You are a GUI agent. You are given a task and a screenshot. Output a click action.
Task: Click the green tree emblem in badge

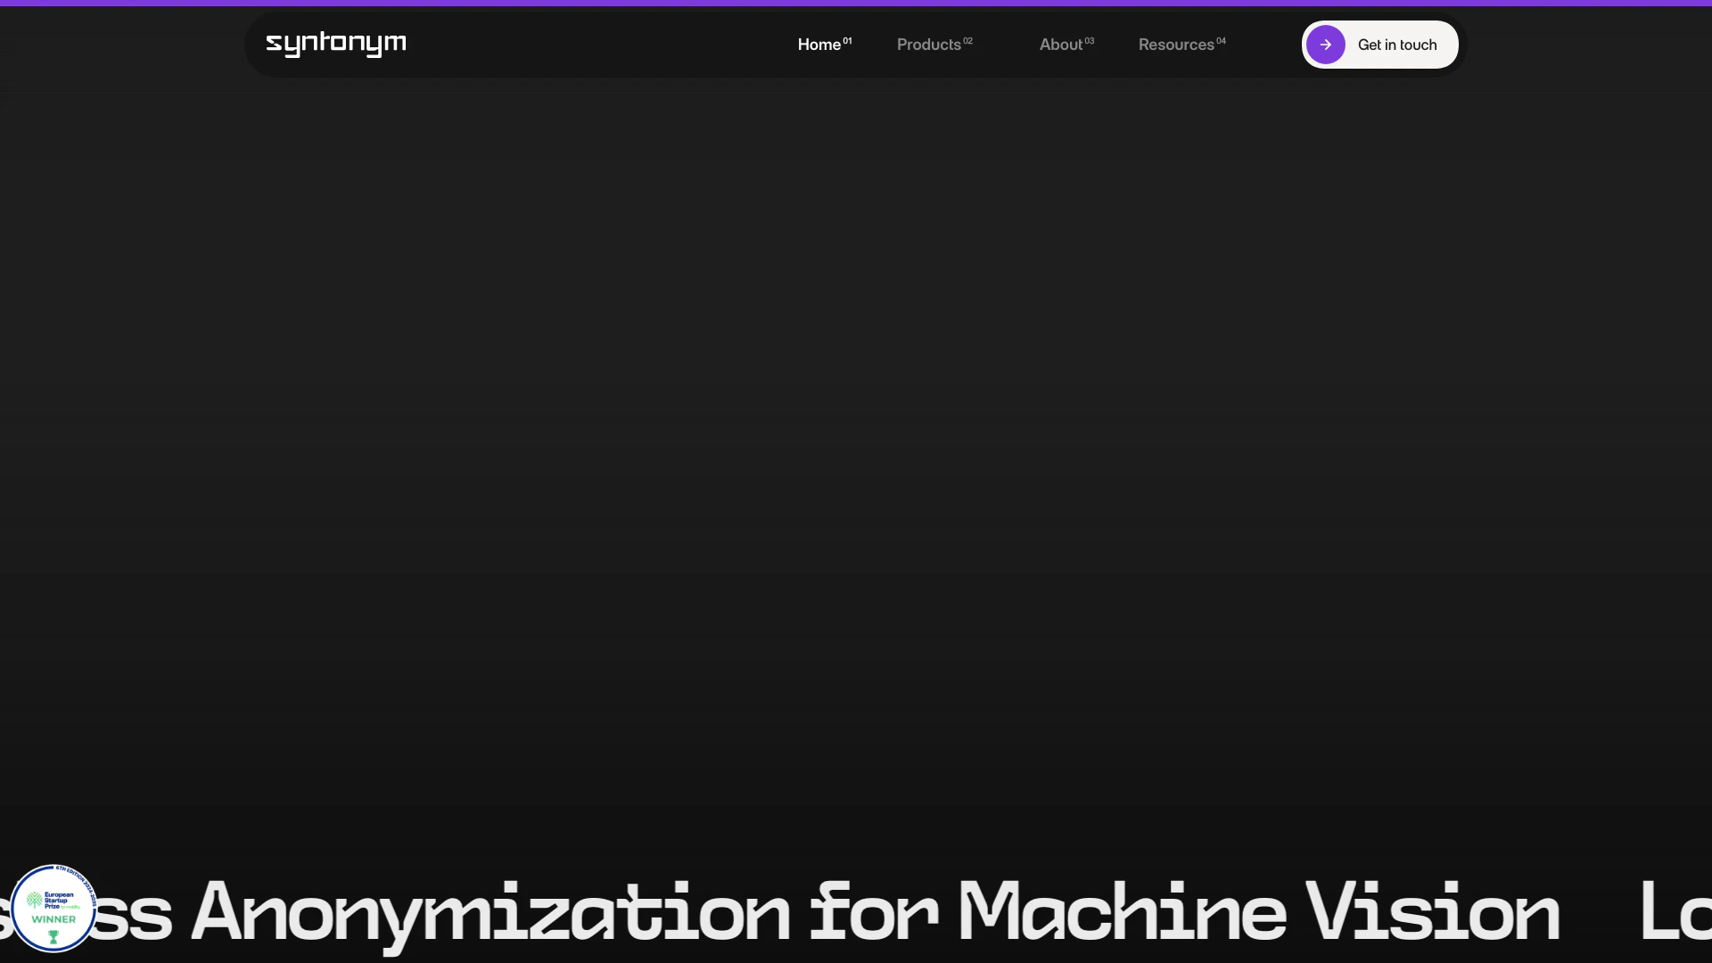click(x=34, y=901)
